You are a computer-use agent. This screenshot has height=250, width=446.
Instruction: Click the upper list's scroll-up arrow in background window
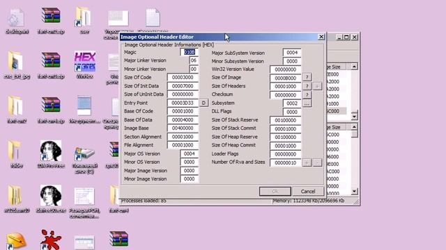(354, 67)
